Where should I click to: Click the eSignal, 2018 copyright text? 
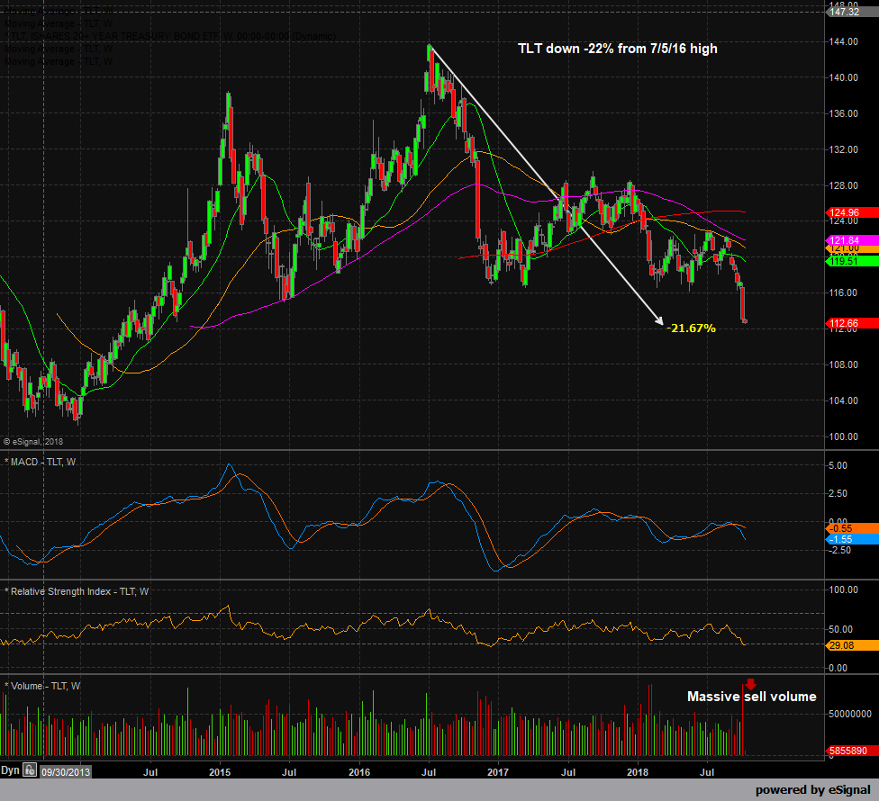(33, 441)
